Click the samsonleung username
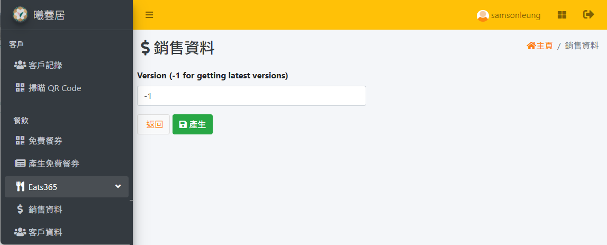The height and width of the screenshot is (245, 607). point(515,15)
